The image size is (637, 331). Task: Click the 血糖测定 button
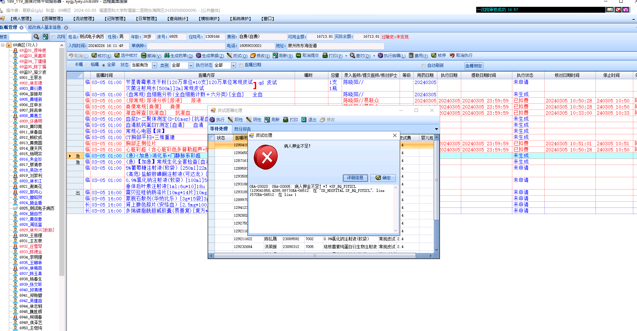click(x=473, y=66)
